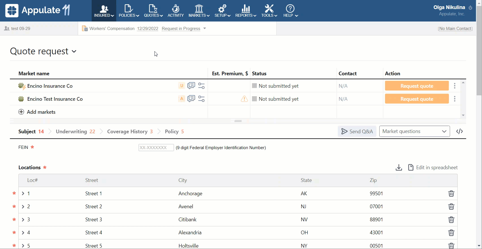
Task: Click the power icon next to Olga Nikulina
Action: coord(470,8)
